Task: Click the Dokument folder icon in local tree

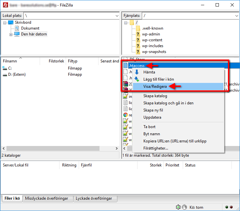Action: click(x=17, y=28)
